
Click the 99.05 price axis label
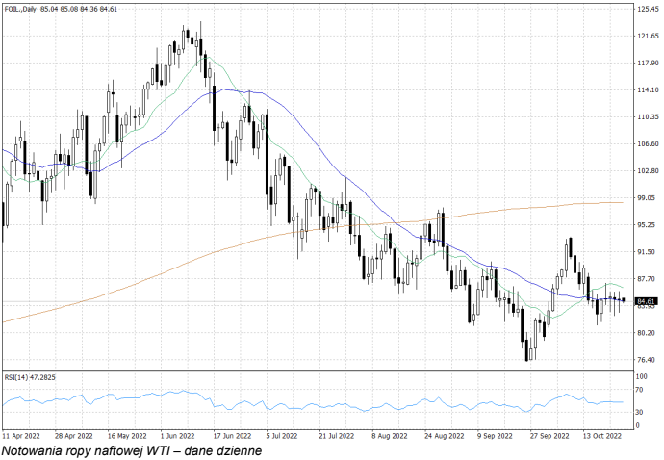646,197
